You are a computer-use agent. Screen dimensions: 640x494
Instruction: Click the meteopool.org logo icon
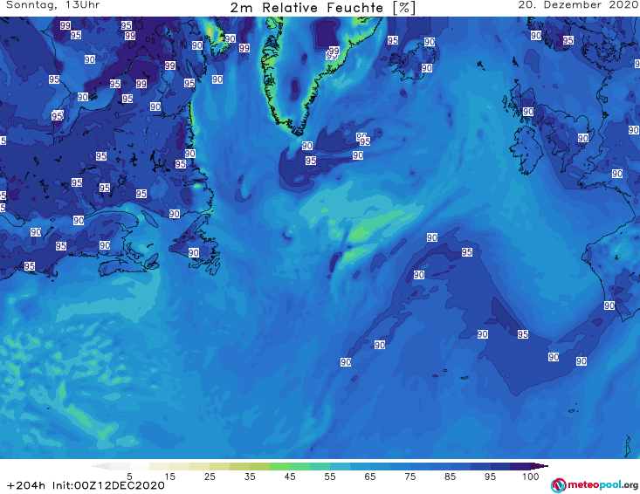pos(559,485)
